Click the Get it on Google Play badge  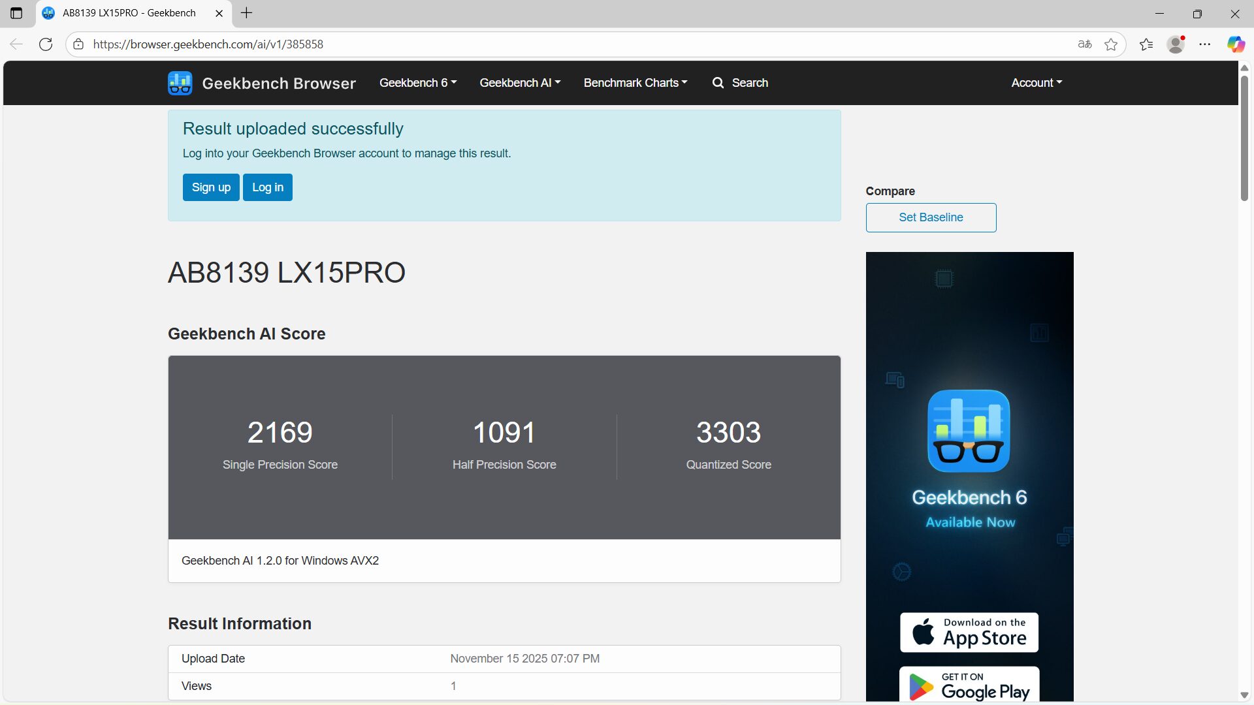(969, 685)
